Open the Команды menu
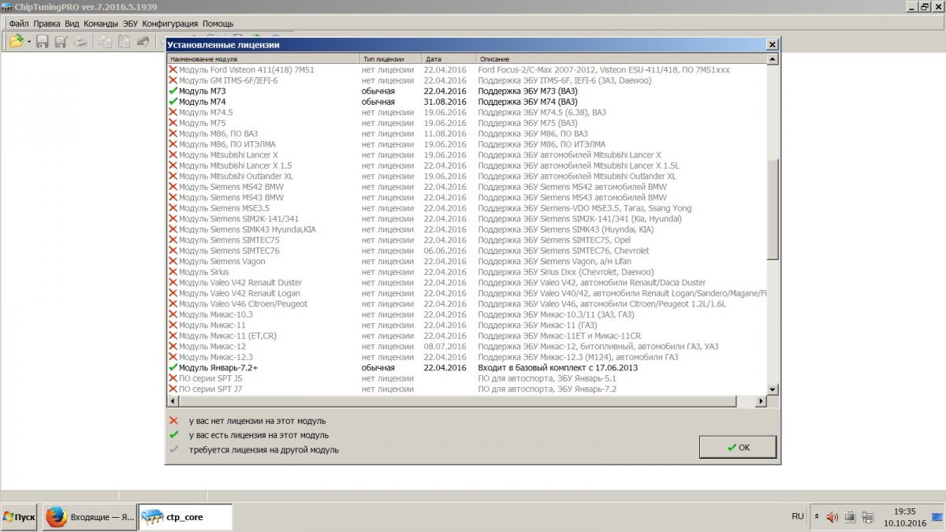Screen dimensions: 946x532 click(x=101, y=24)
